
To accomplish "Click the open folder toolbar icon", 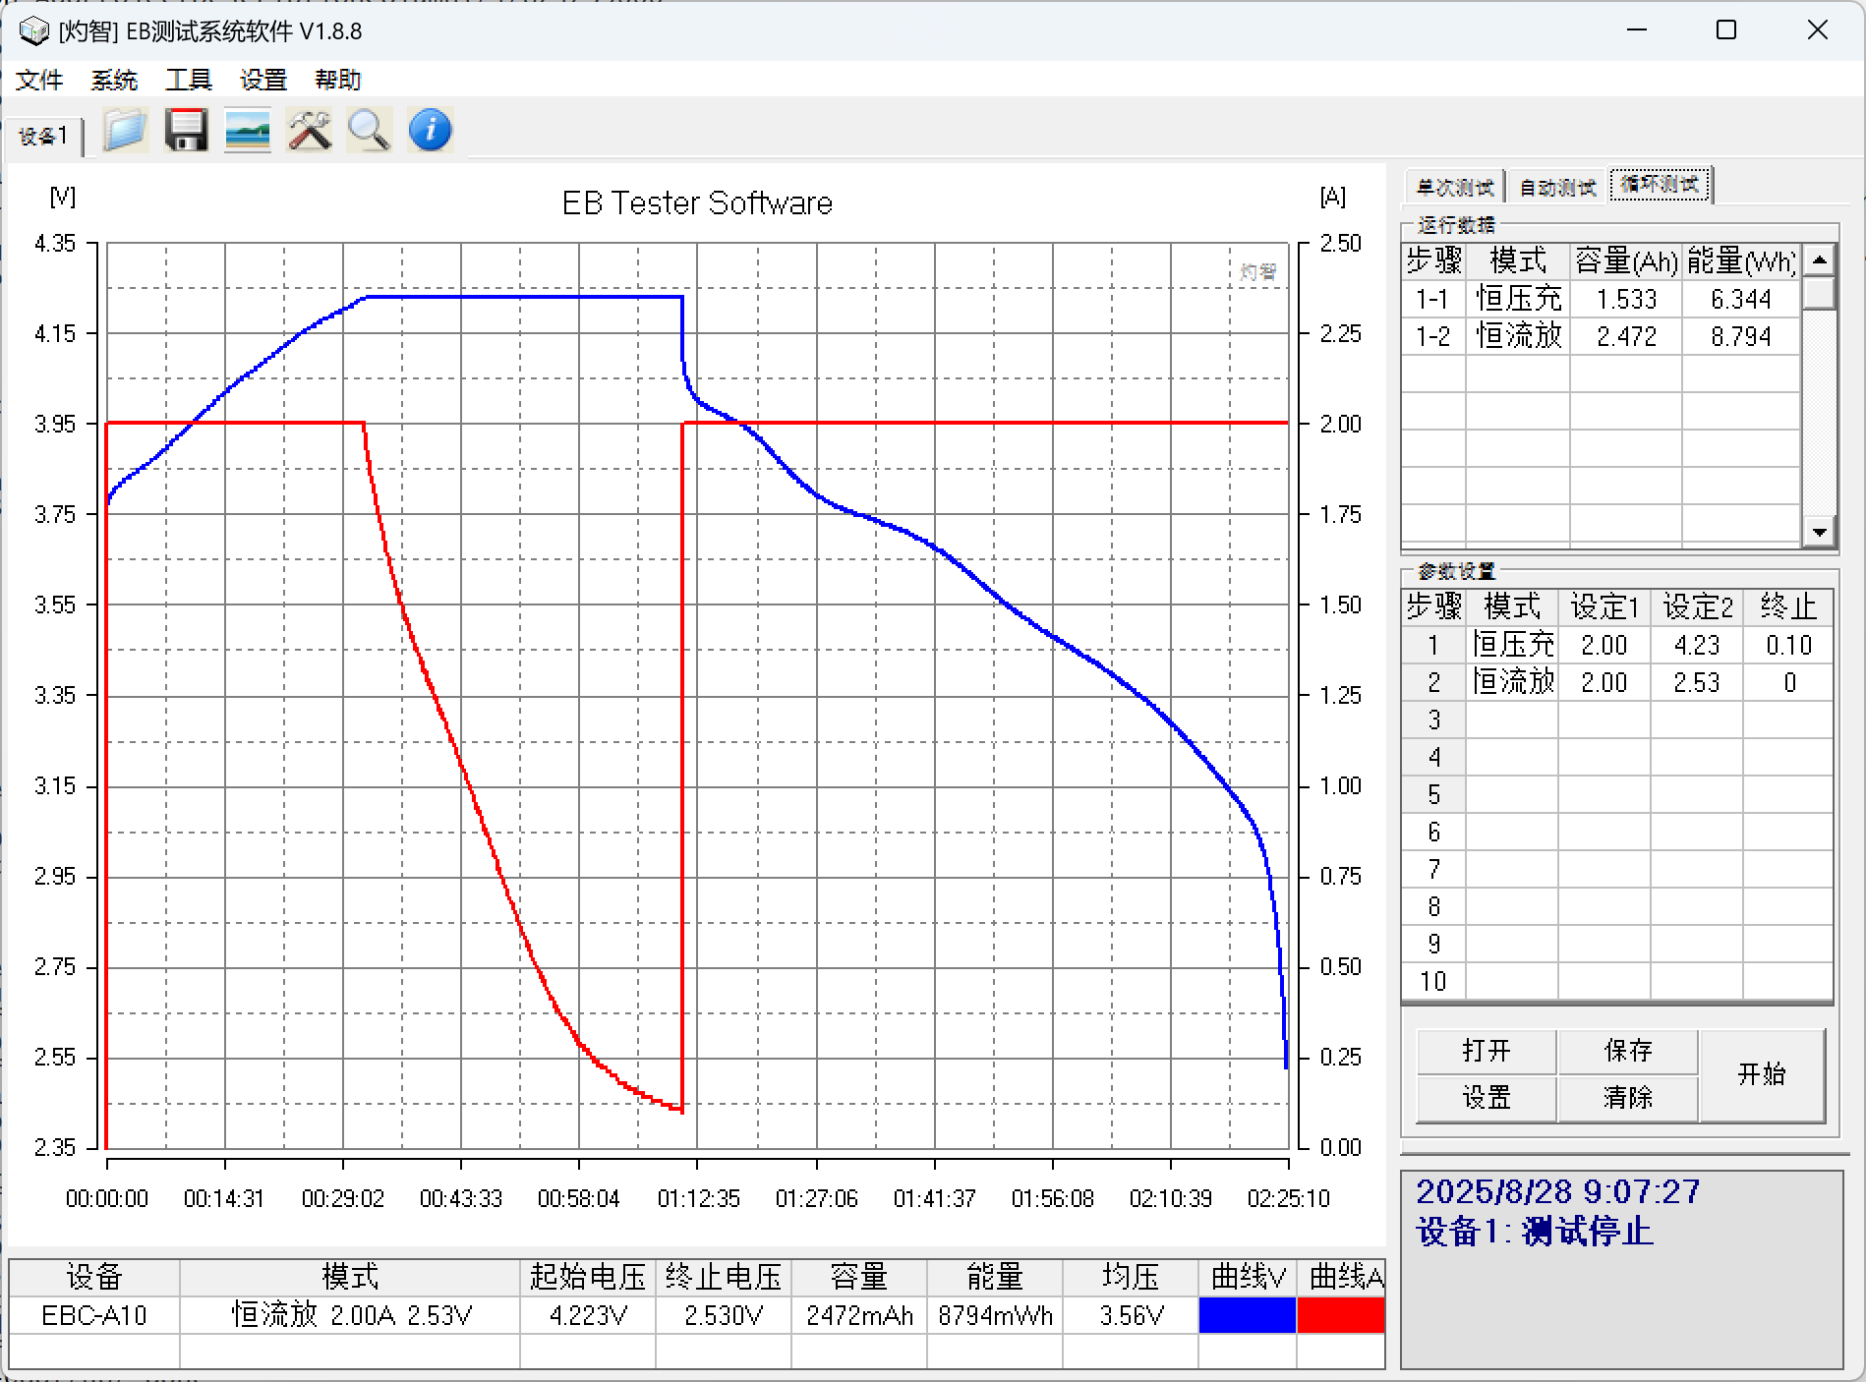I will (125, 130).
